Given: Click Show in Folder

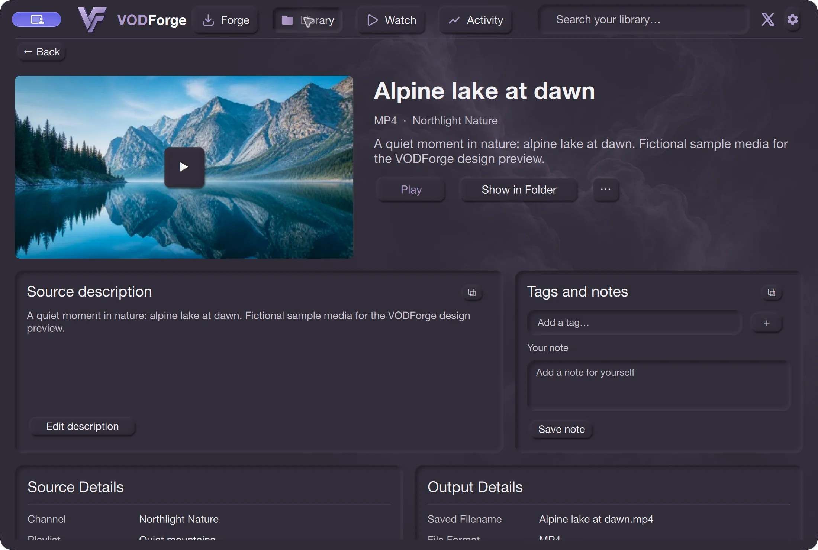Looking at the screenshot, I should click(519, 190).
